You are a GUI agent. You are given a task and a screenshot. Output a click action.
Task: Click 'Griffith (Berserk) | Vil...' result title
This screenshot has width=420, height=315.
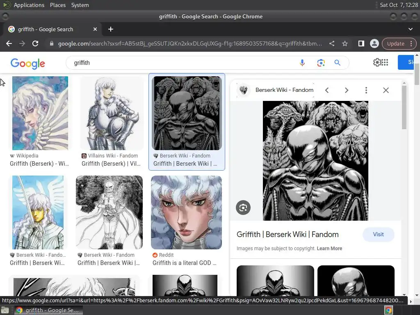tap(111, 164)
